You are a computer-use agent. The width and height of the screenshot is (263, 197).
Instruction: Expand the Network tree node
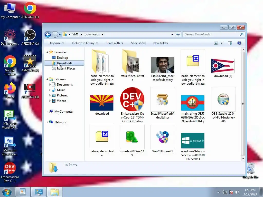47,122
